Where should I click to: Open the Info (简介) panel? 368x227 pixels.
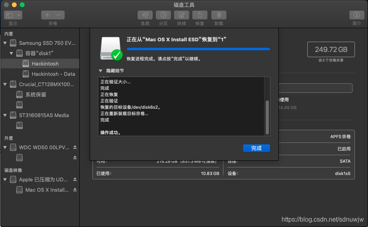[357, 15]
